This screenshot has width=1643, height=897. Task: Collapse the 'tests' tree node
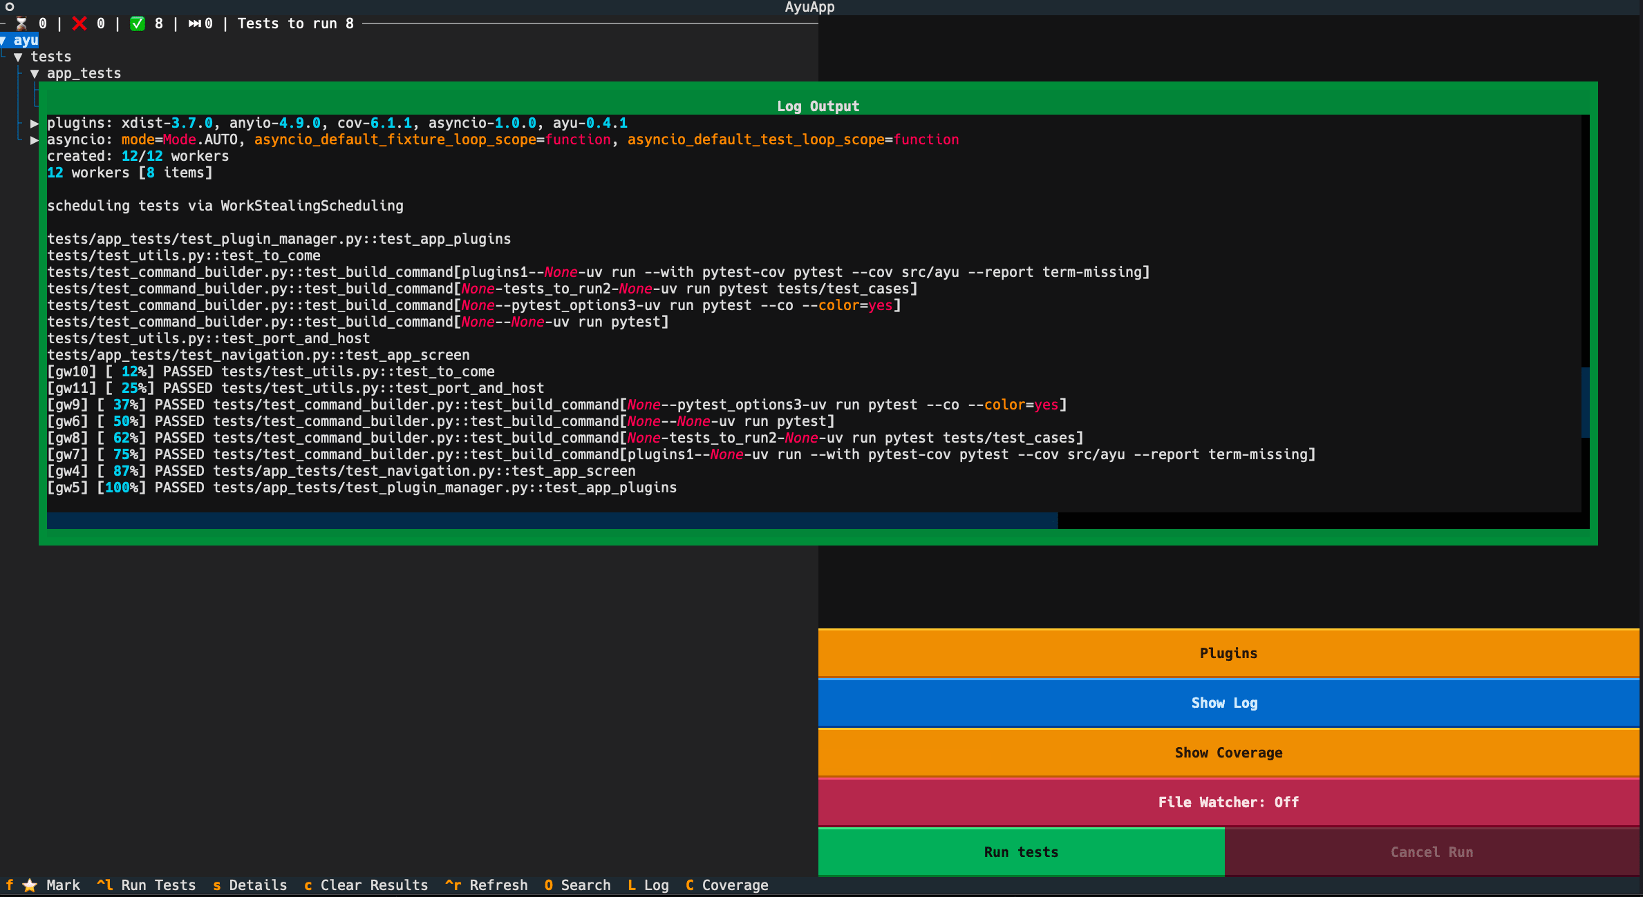tap(19, 57)
